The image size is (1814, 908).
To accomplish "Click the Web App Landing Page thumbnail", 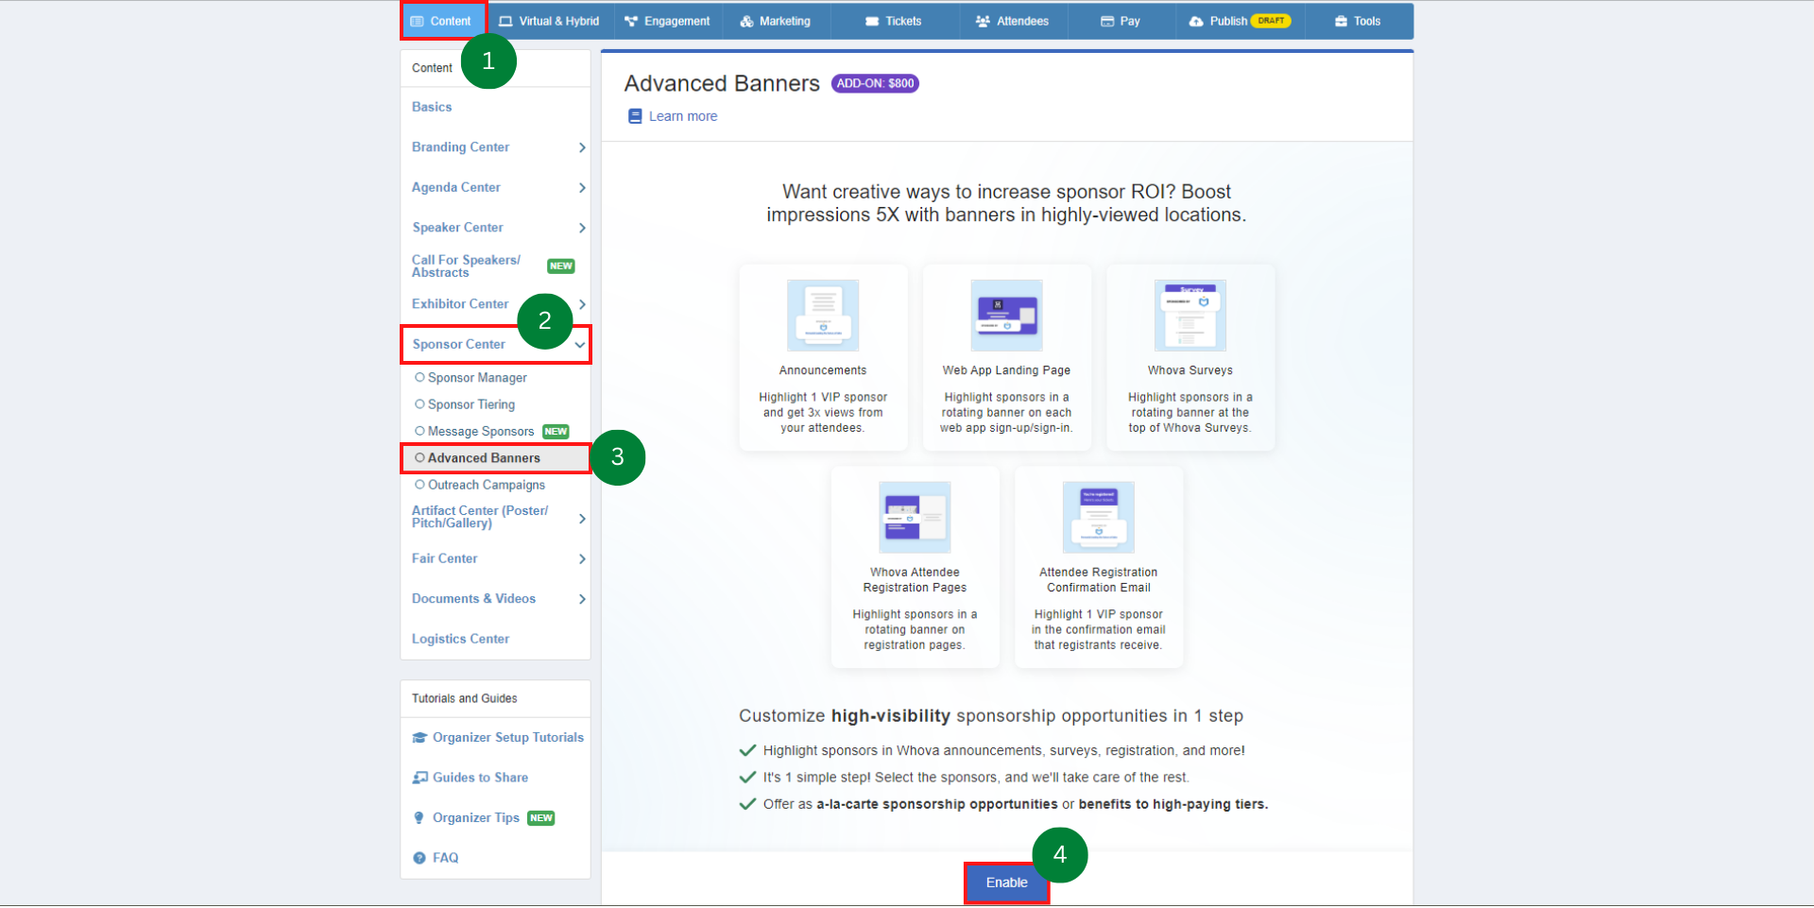I will 1006,316.
